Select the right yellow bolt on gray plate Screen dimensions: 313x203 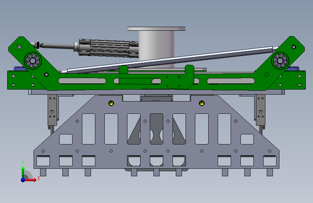pyautogui.click(x=201, y=103)
